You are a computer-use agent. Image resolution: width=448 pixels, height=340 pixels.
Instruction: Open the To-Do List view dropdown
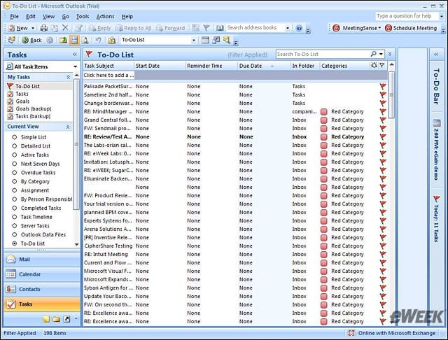pyautogui.click(x=194, y=40)
